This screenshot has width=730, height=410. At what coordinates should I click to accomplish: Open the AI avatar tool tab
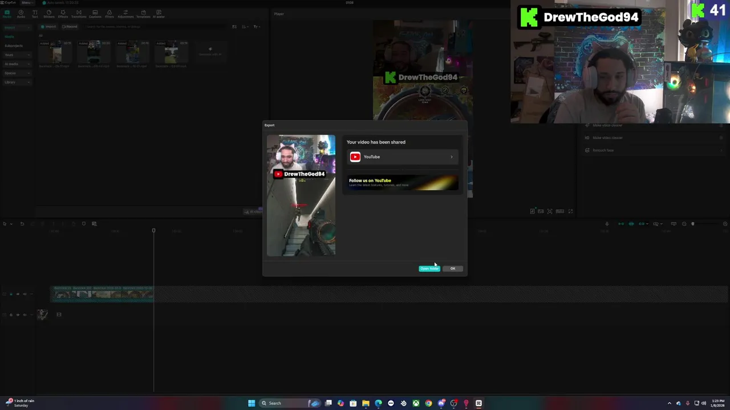click(x=159, y=14)
